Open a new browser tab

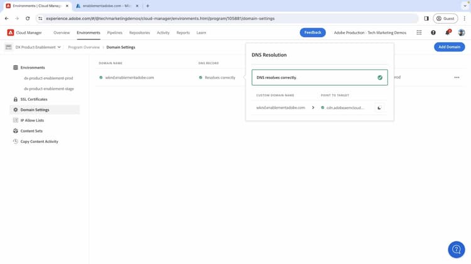148,6
